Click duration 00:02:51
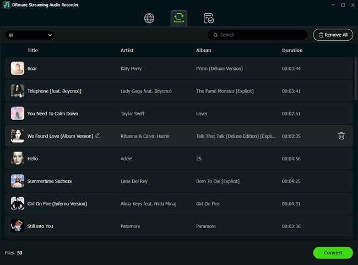This screenshot has height=265, width=358. tap(291, 113)
